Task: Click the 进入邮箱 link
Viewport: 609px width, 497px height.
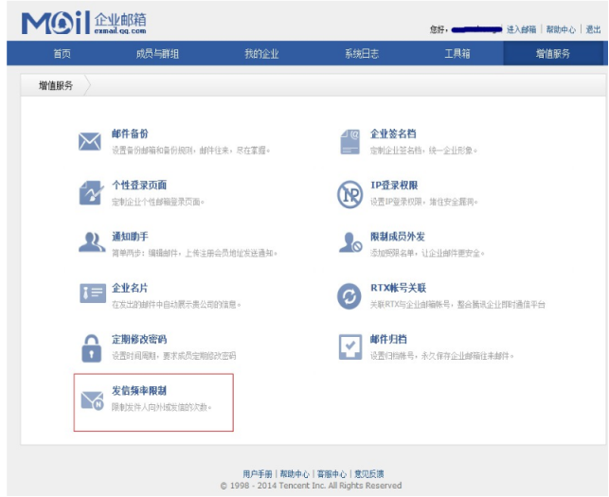Action: tap(521, 29)
